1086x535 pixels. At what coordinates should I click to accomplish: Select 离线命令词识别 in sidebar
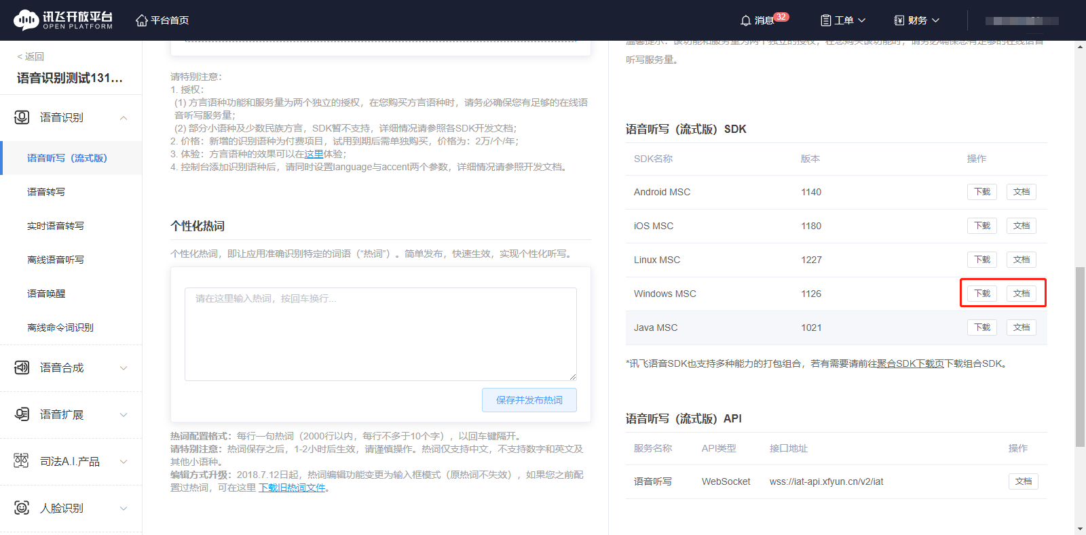[x=60, y=328]
